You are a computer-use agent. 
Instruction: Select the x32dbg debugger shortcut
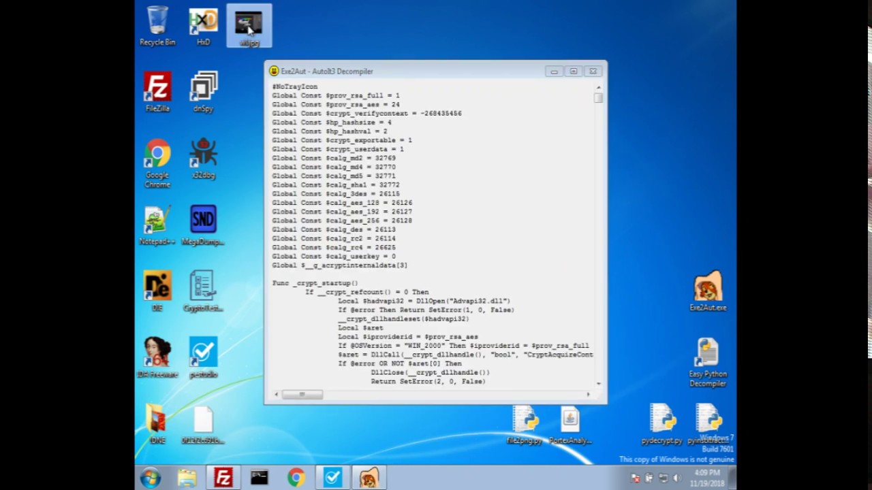coord(203,159)
